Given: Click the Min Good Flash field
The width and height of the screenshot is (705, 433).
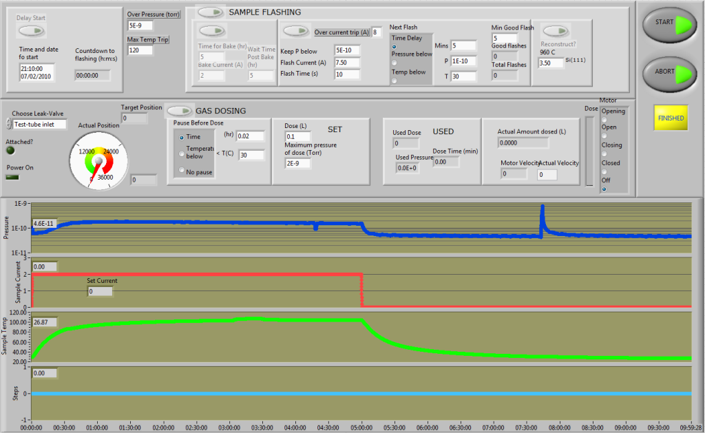Looking at the screenshot, I should tap(505, 38).
